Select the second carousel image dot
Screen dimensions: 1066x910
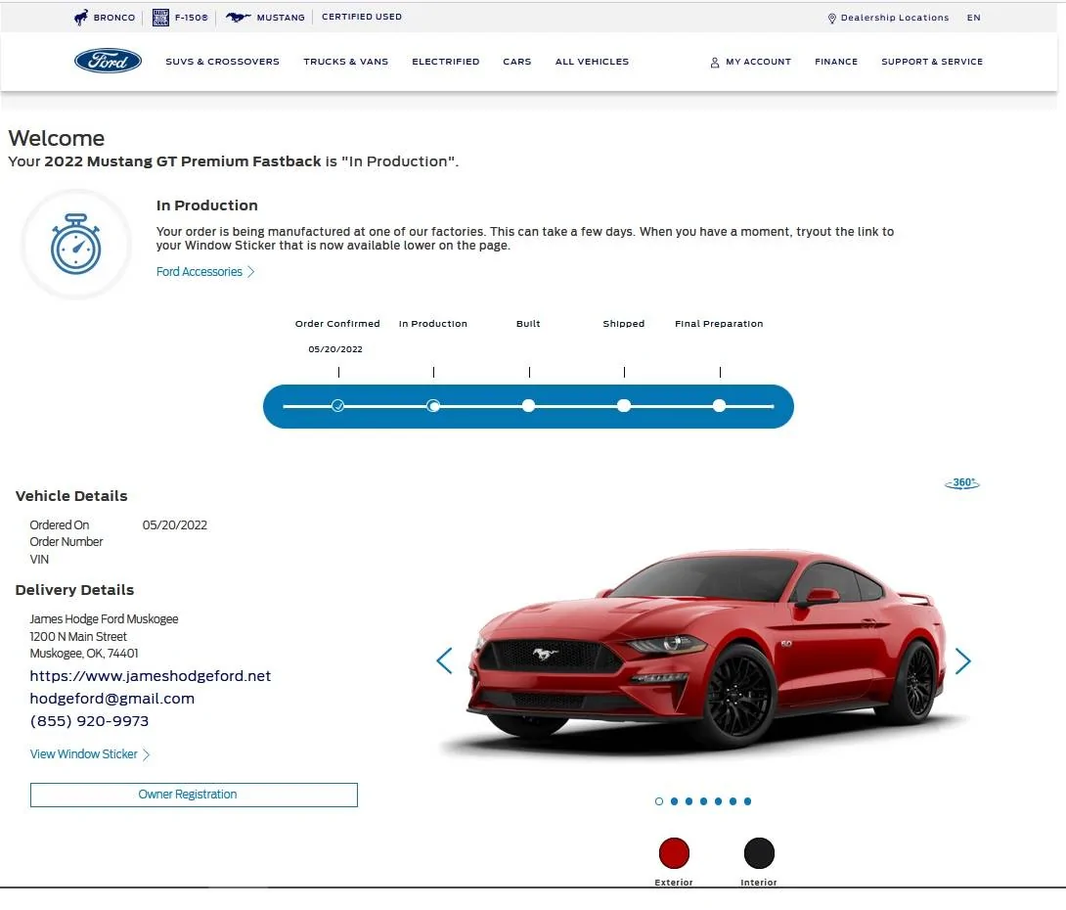coord(675,801)
